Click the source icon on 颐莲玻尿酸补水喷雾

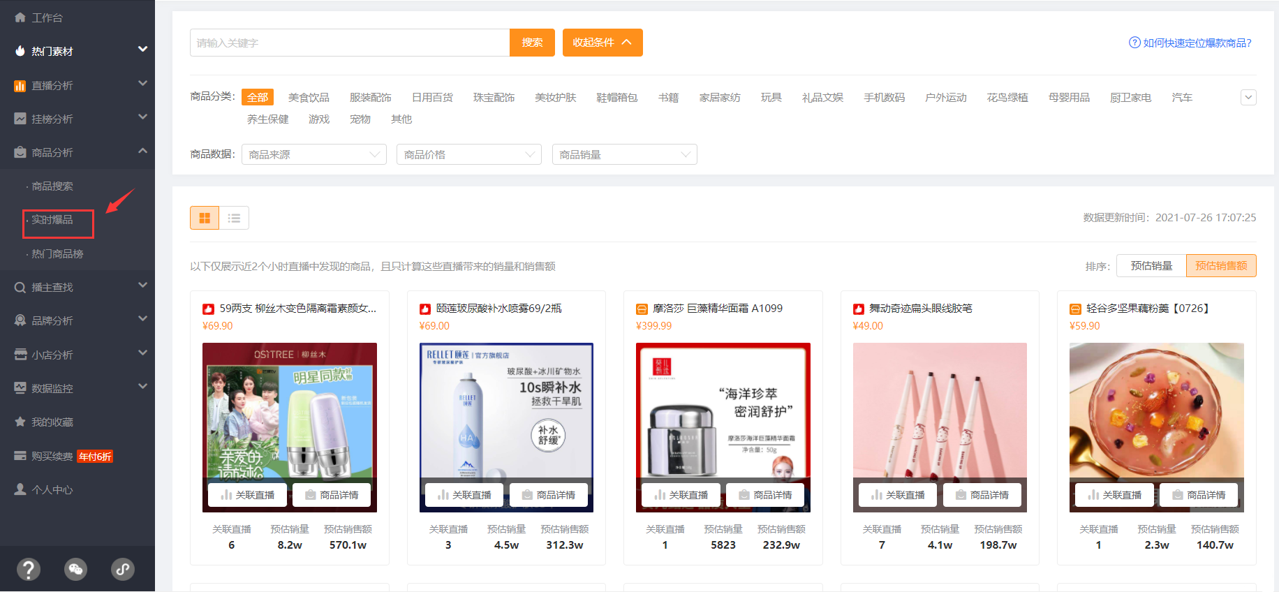[x=425, y=309]
